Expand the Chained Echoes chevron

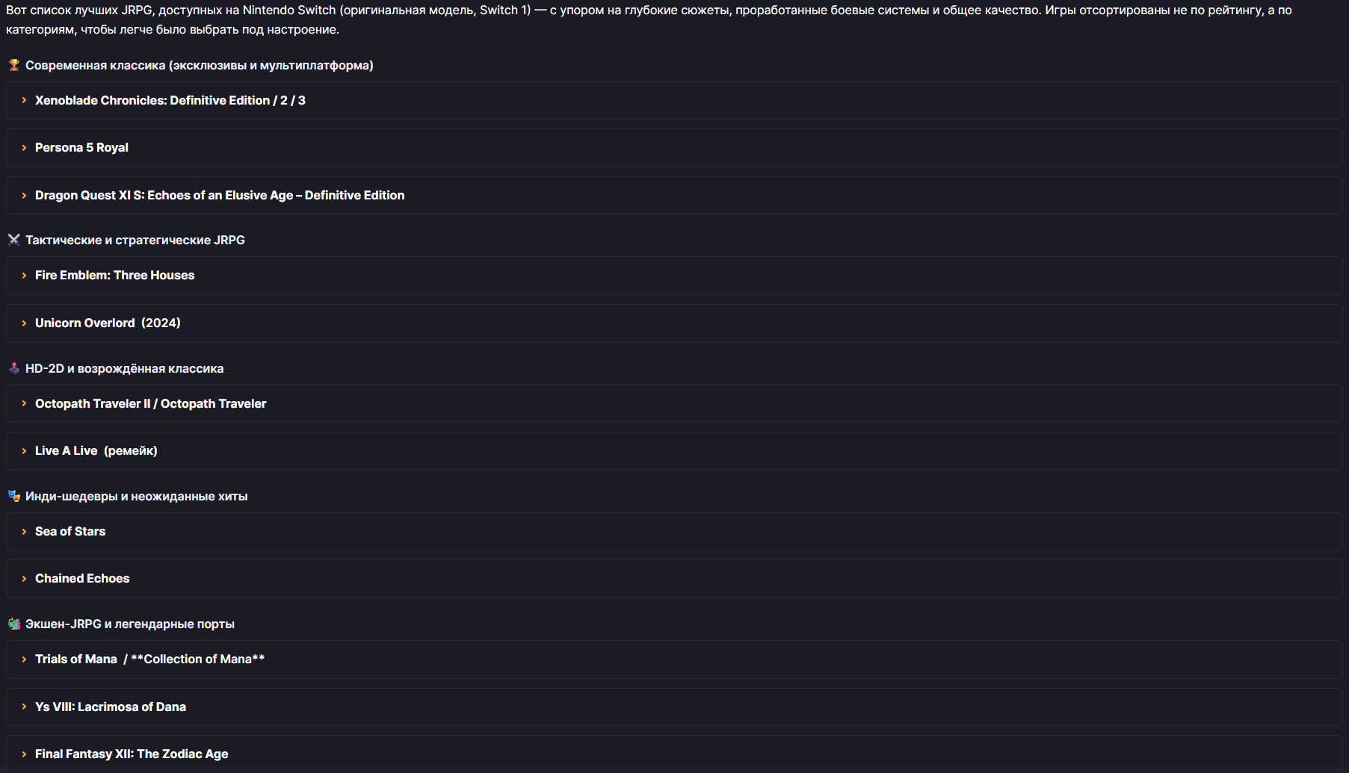24,579
